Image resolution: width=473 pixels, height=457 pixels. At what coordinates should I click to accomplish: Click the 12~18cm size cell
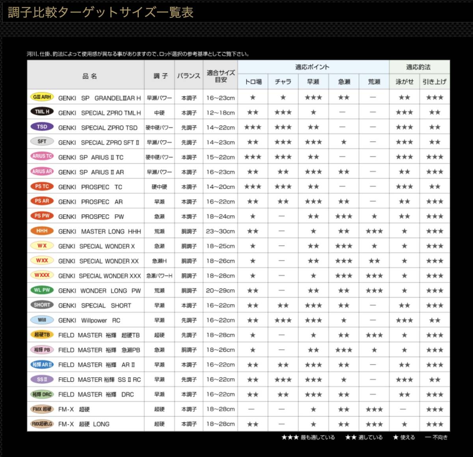point(220,113)
